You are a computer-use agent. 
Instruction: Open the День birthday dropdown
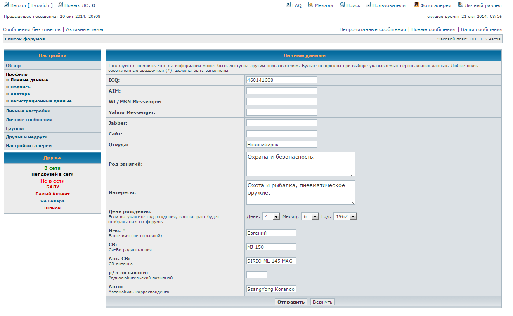tap(276, 216)
